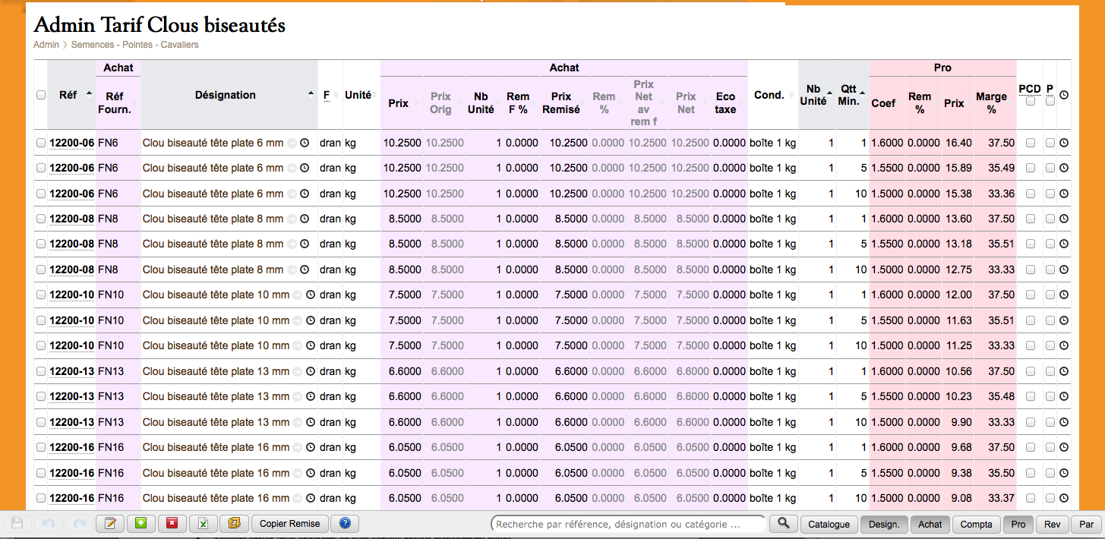Toggle the Rev column group tab
This screenshot has height=539, width=1105.
pyautogui.click(x=1052, y=524)
